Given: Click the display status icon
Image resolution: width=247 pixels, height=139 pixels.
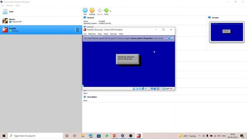Looking at the screenshot, I should coord(152,88).
